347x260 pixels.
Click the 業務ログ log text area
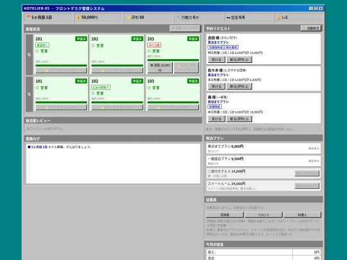113,164
